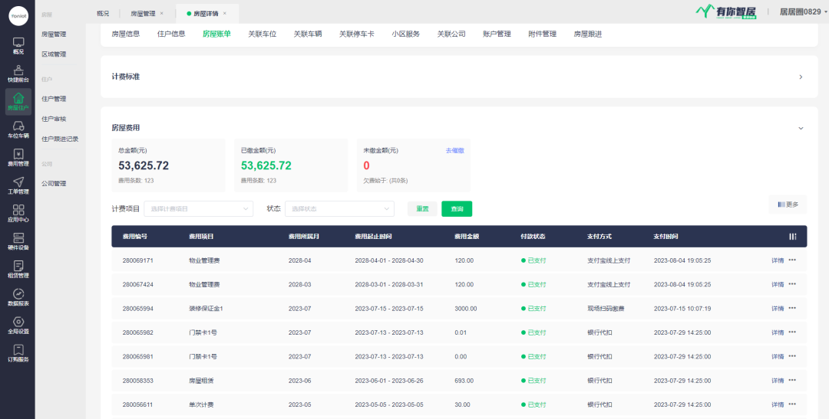This screenshot has height=419, width=829.
Task: Click the 数据报表 sidebar icon
Action: [18, 297]
